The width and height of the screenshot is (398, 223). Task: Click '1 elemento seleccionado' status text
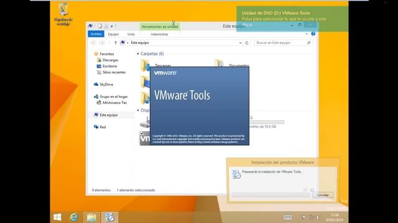pyautogui.click(x=136, y=190)
